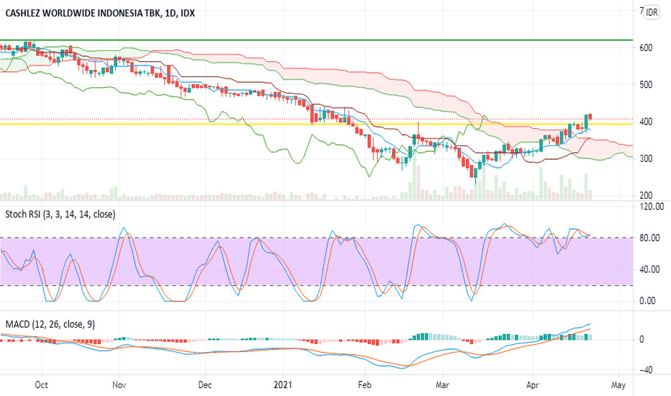
Task: Click the 2021 label on time axis
Action: tap(283, 384)
